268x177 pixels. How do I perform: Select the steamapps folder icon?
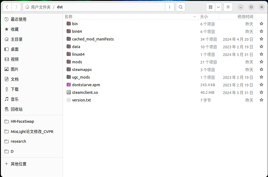[x=69, y=69]
